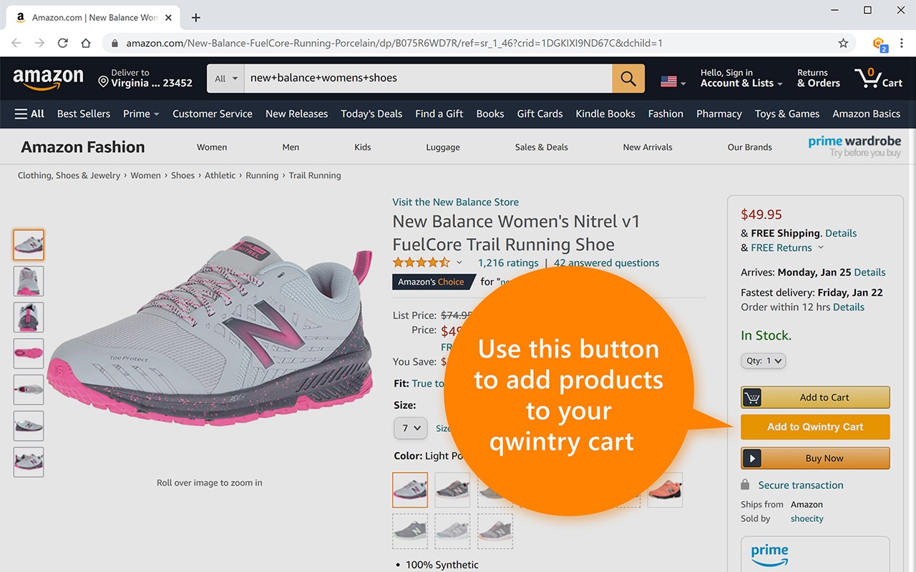
Task: Select the sixth shoe thumbnail
Action: 29,425
